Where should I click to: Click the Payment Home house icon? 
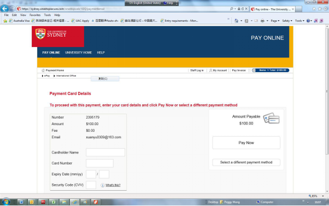tap(43, 70)
